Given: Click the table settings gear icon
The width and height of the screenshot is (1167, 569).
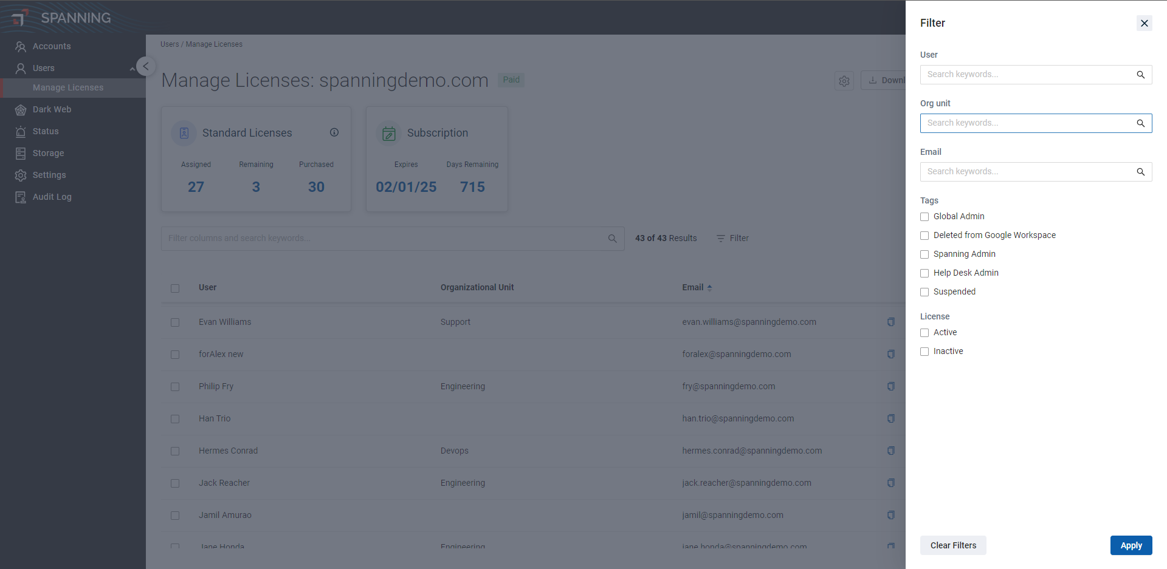Looking at the screenshot, I should click(844, 81).
